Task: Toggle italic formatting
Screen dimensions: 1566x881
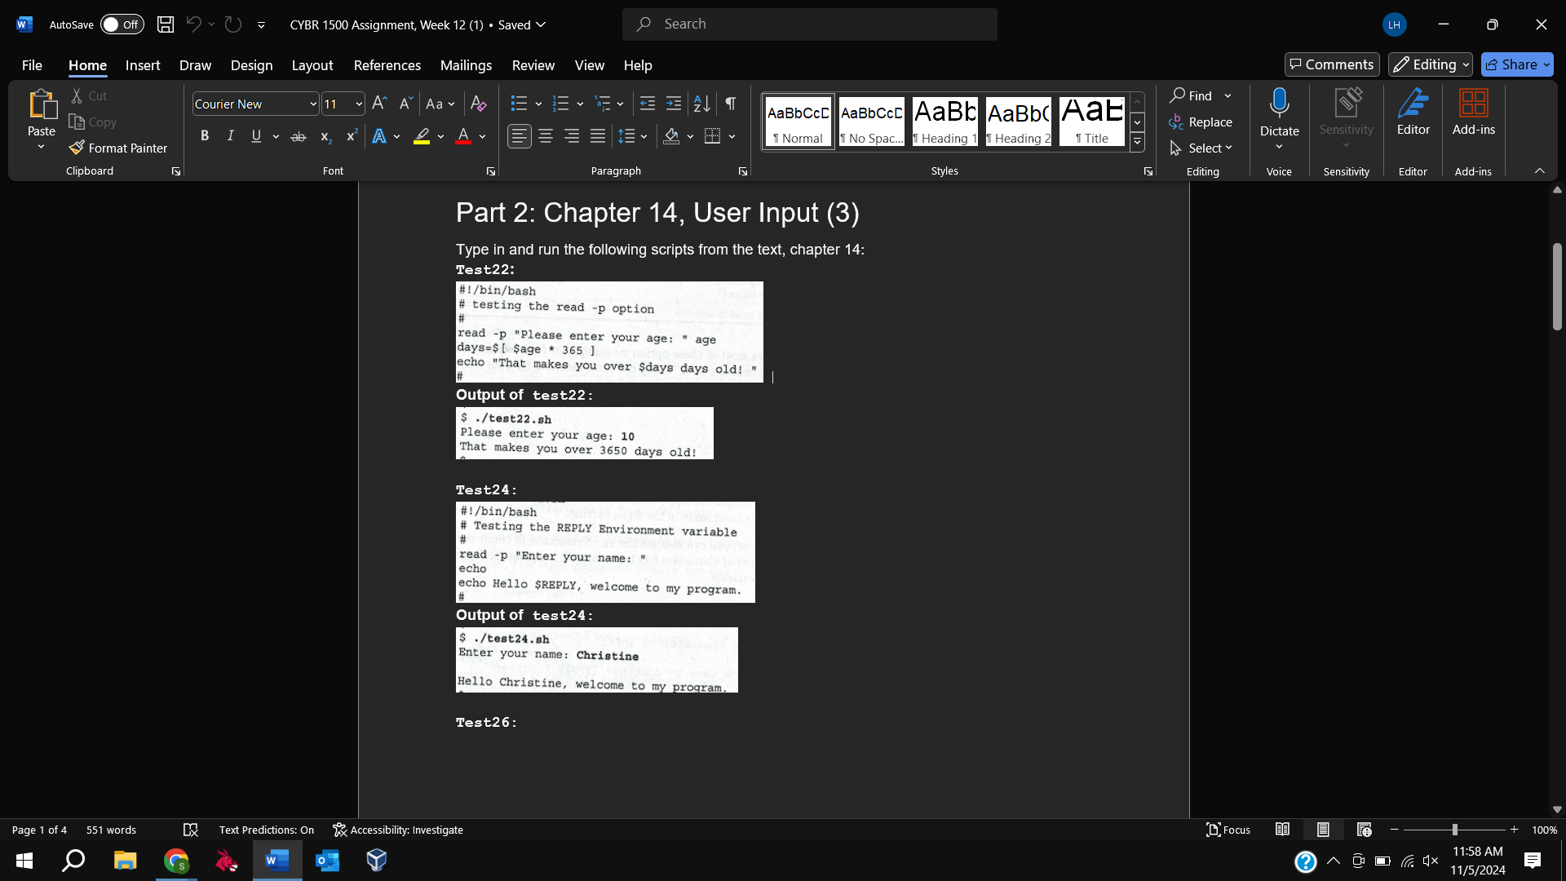Action: (230, 135)
